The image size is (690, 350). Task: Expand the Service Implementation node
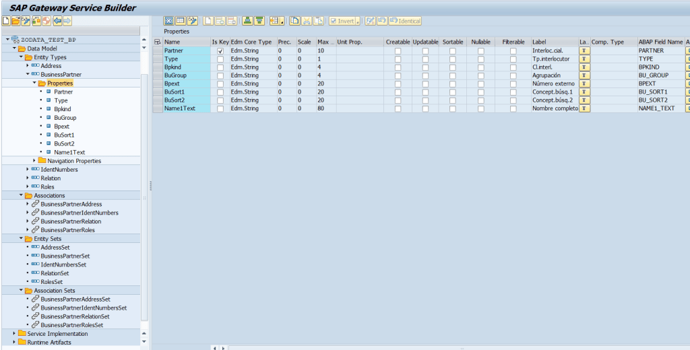coord(14,334)
